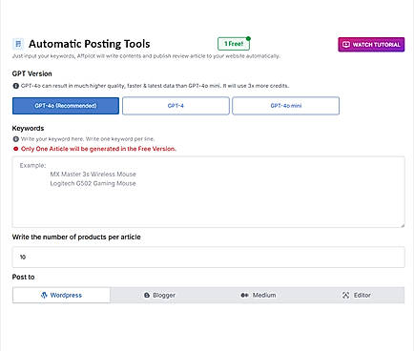Click the red warning icon about Free Version
414x351 pixels.
click(x=15, y=149)
